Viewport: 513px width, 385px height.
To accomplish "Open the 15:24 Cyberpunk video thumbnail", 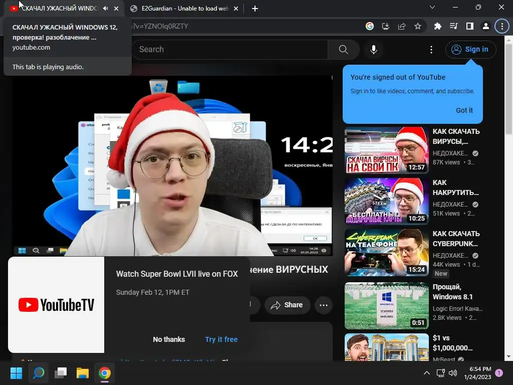I will 386,253.
